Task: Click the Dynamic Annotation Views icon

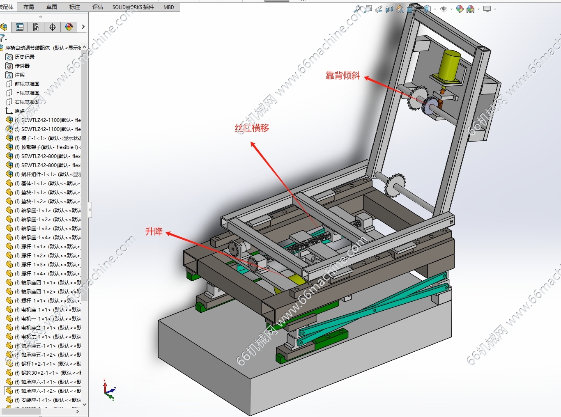Action: click(x=400, y=9)
